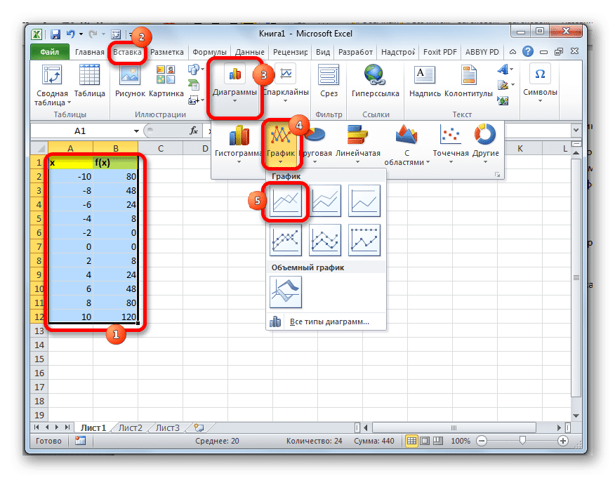Insert a link with the Гиперссылка globe icon

click(x=375, y=74)
